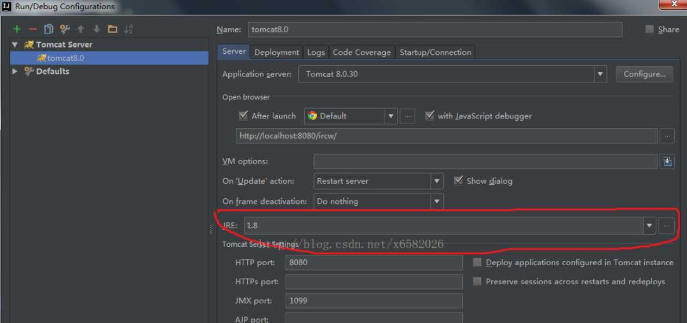687x323 pixels.
Task: Click the empty HTTPs port field
Action: click(374, 282)
